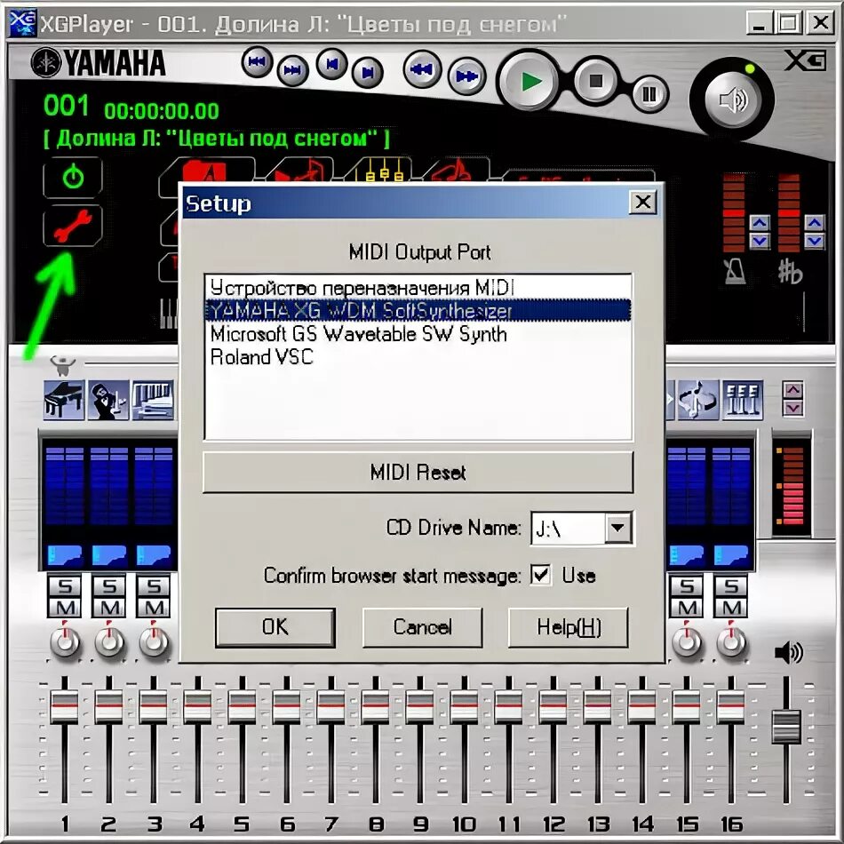Solo channel 3 with its S button
The width and height of the screenshot is (844, 844).
point(154,585)
